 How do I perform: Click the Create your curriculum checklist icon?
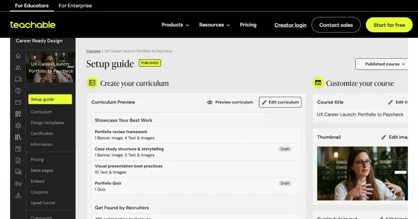click(92, 83)
